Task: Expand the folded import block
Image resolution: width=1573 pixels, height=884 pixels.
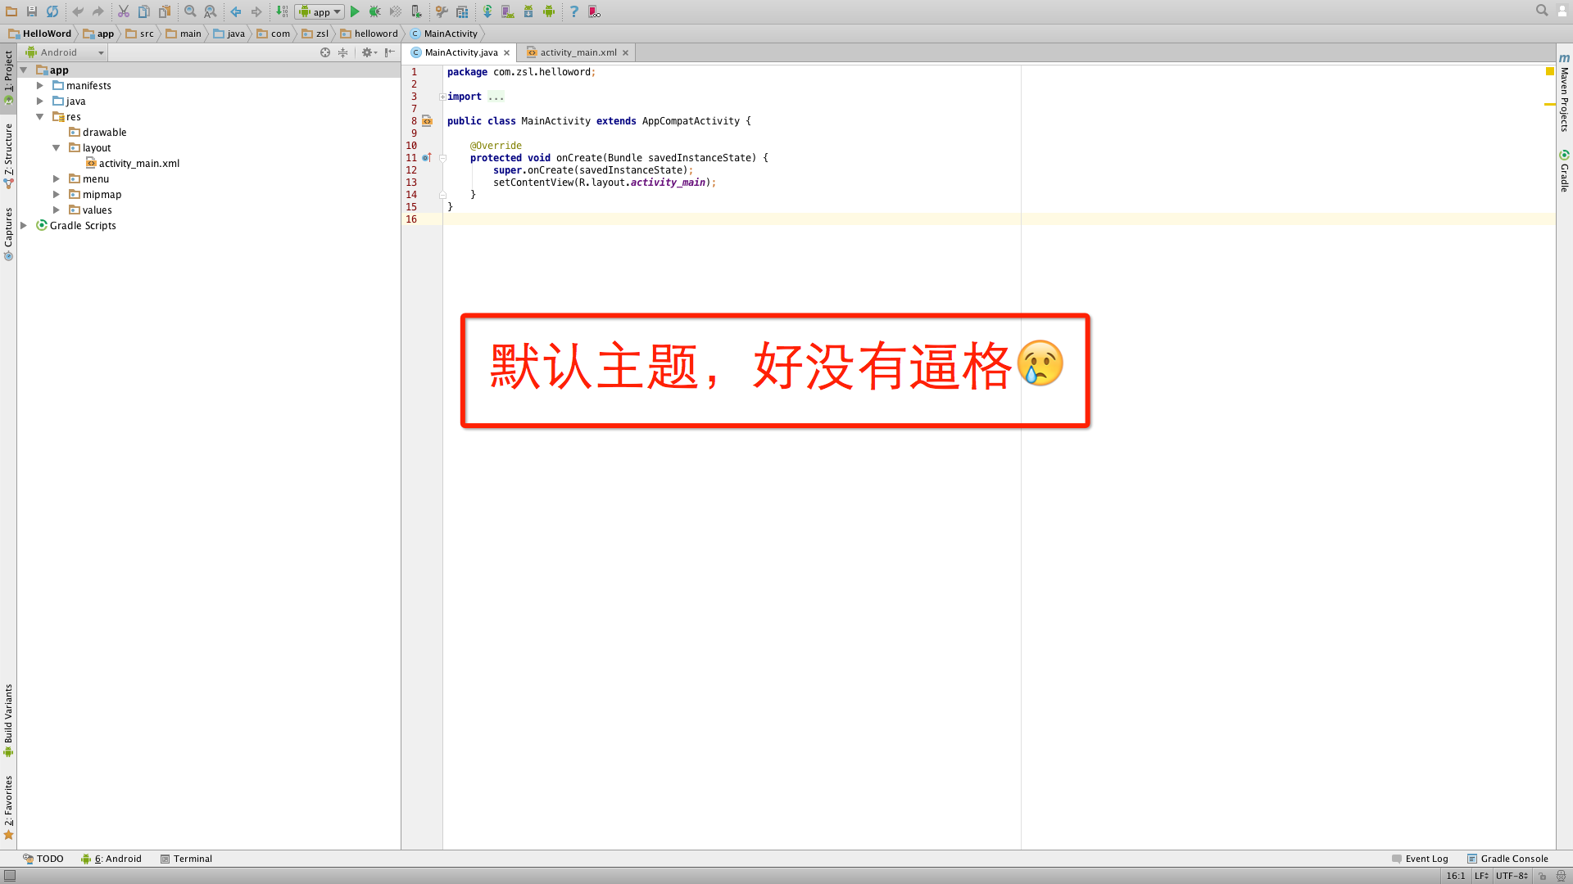Action: (442, 97)
